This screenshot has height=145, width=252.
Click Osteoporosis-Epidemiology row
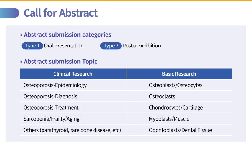click(55, 85)
